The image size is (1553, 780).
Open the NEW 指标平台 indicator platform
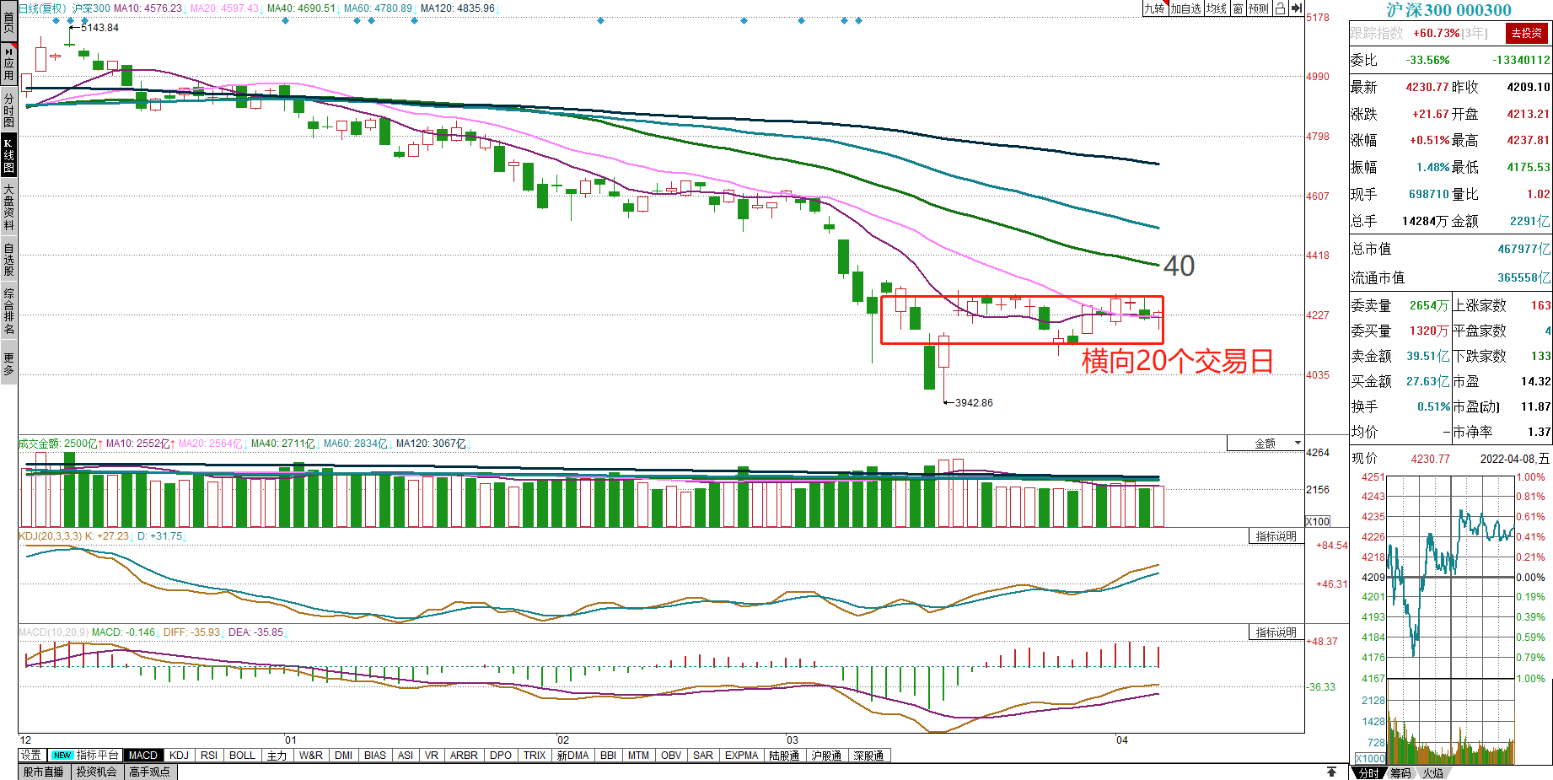pyautogui.click(x=85, y=756)
